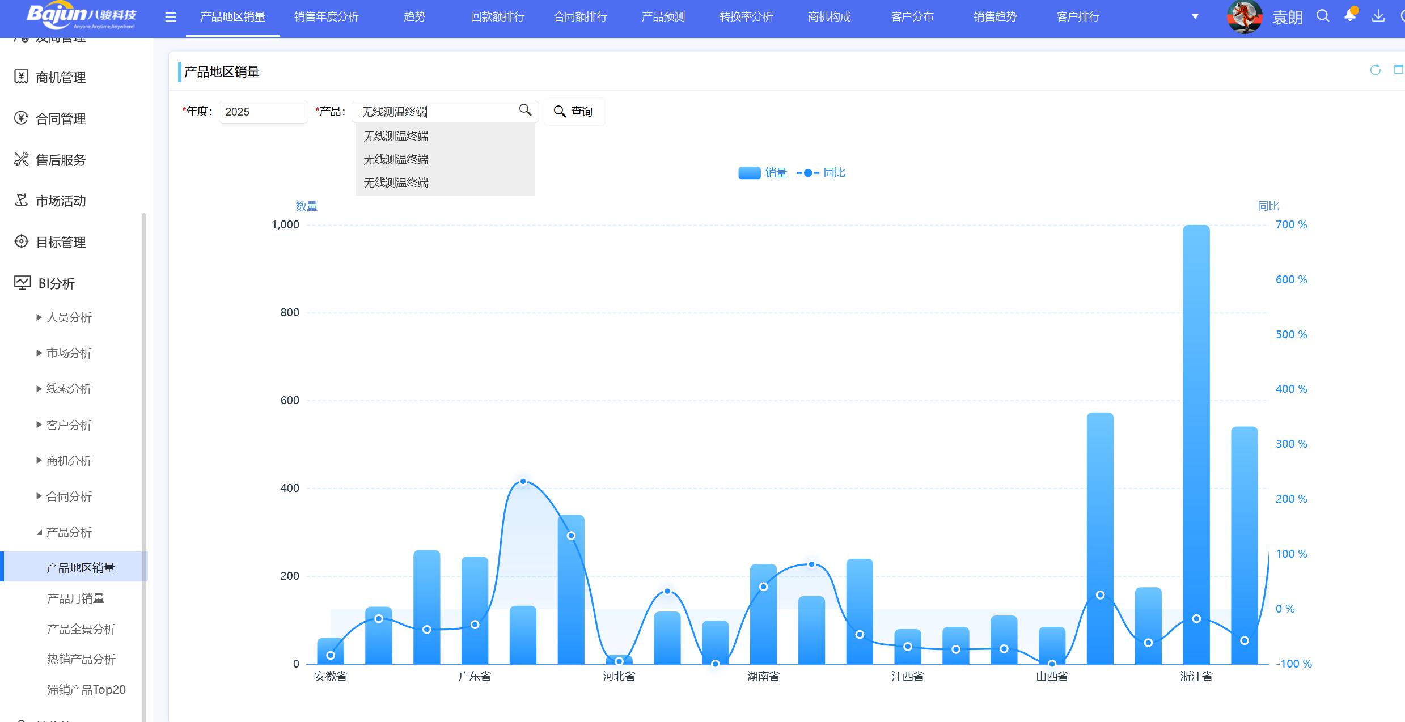This screenshot has height=722, width=1405.
Task: Open 产品月销量 sidebar link
Action: pyautogui.click(x=75, y=598)
